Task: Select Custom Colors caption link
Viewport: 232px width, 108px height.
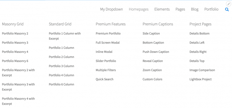Action: pos(152,79)
